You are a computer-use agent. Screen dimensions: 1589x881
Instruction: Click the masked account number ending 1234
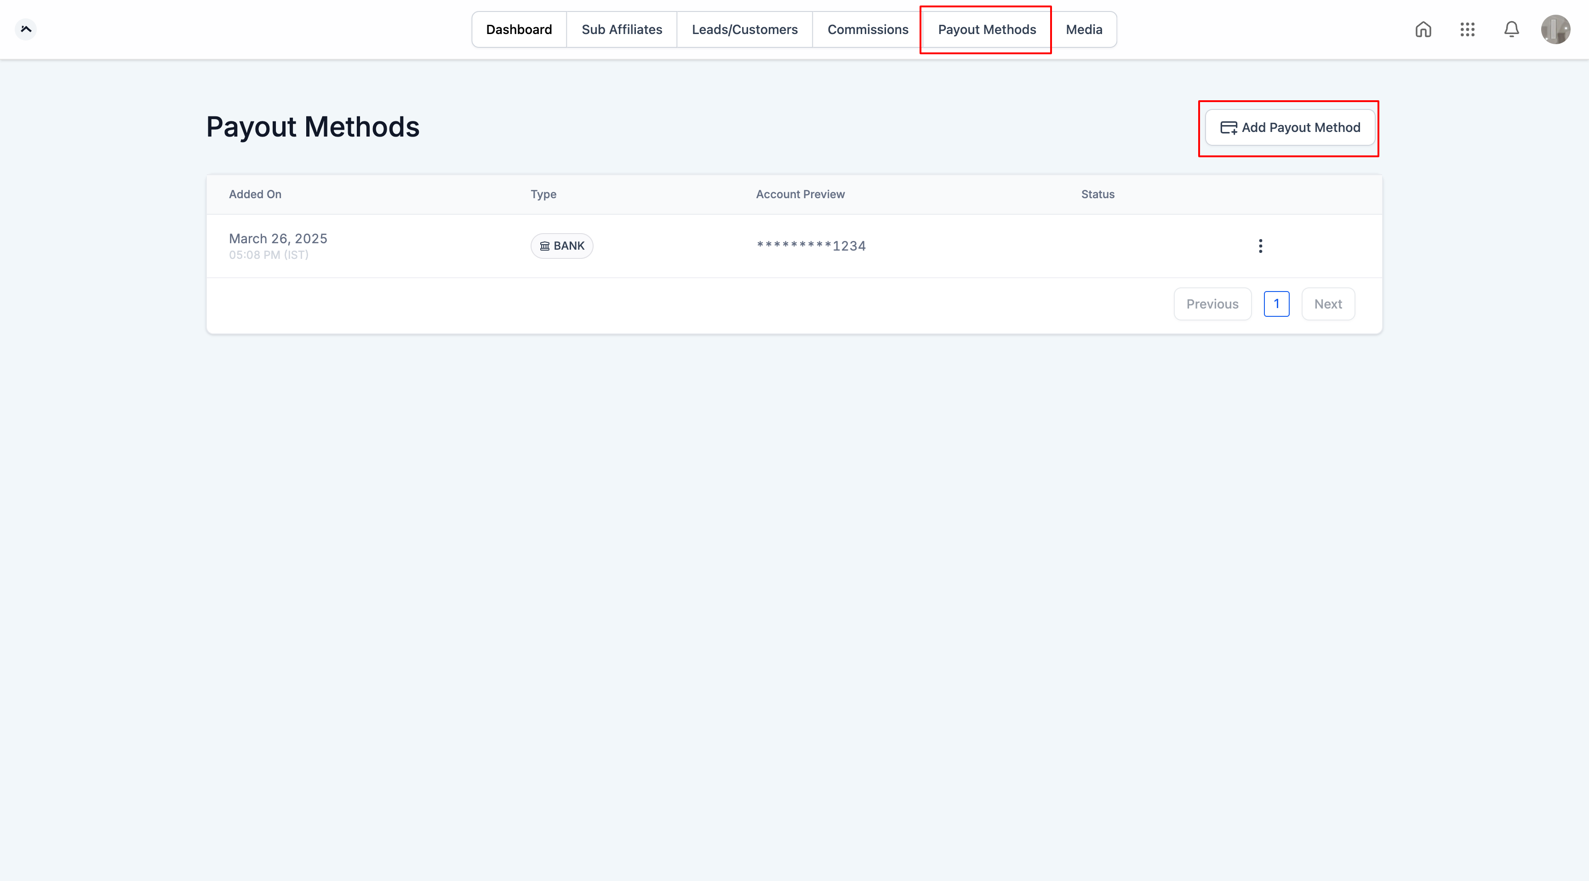click(x=811, y=246)
